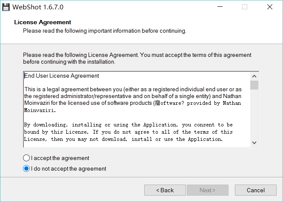Cancel the WebShot installation

255,190
